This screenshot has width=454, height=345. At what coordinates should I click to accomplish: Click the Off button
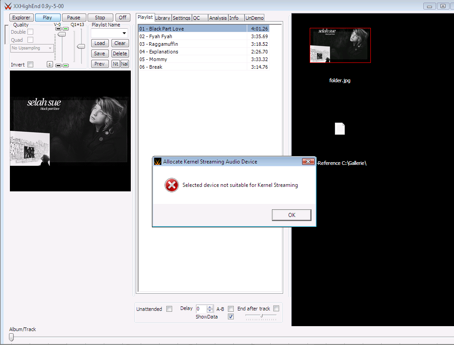[x=123, y=18]
